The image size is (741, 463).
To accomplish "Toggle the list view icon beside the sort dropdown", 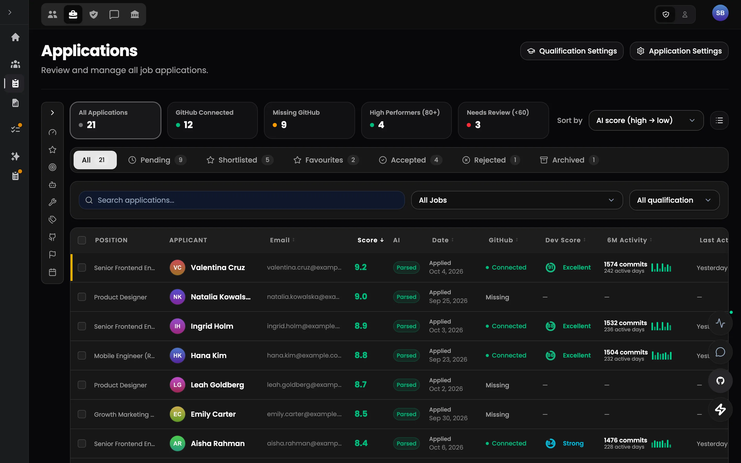I will (x=719, y=120).
